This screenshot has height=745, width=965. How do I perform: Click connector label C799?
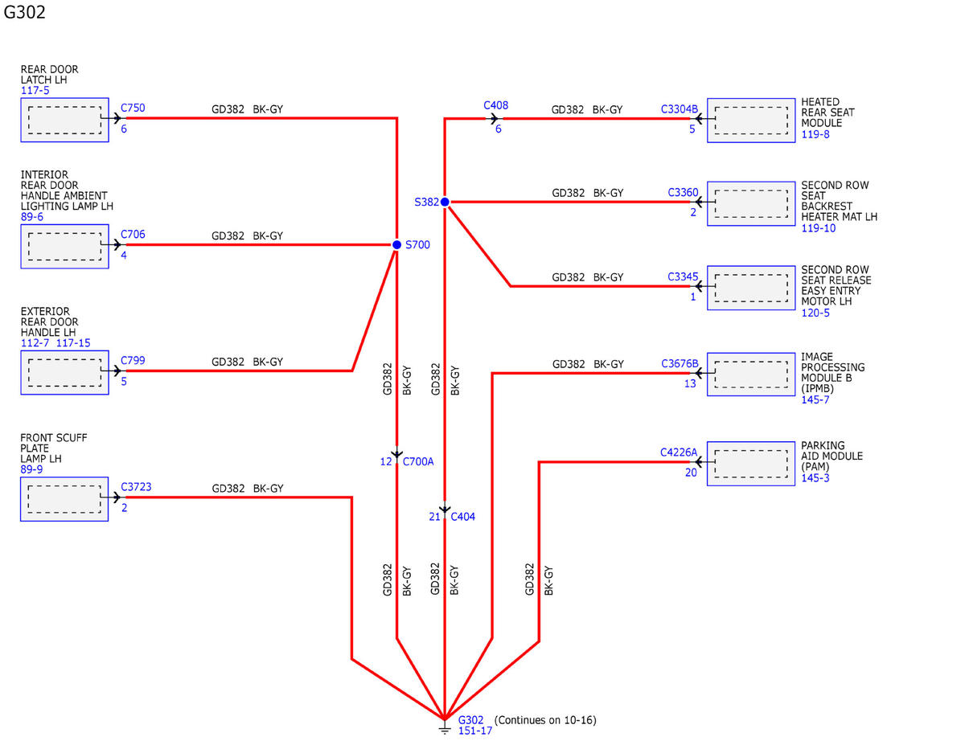(133, 361)
